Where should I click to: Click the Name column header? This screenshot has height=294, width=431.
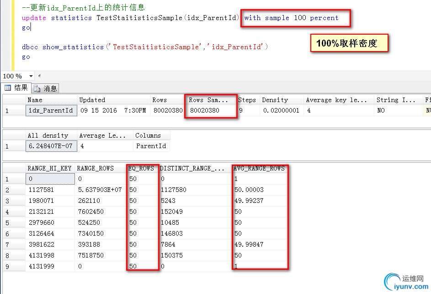tap(51, 100)
